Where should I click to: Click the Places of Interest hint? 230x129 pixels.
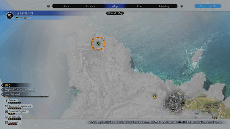tap(140, 122)
